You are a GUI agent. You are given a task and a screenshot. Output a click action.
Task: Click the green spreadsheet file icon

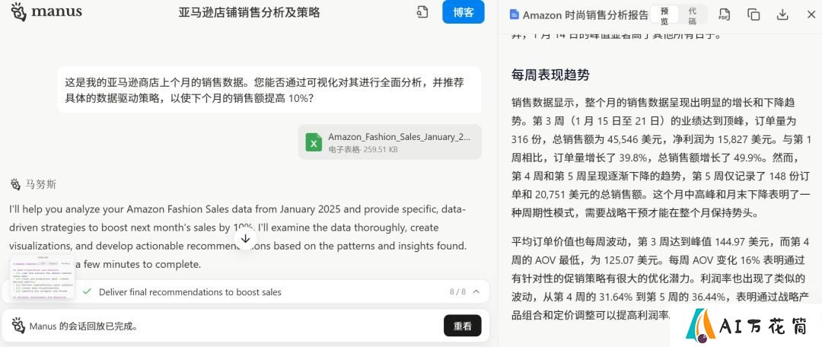tap(314, 142)
